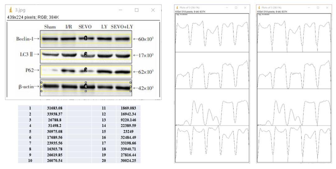The image size is (336, 169).
Task: Grab the top-left handle of the β-actin selection
Action: pos(41,82)
